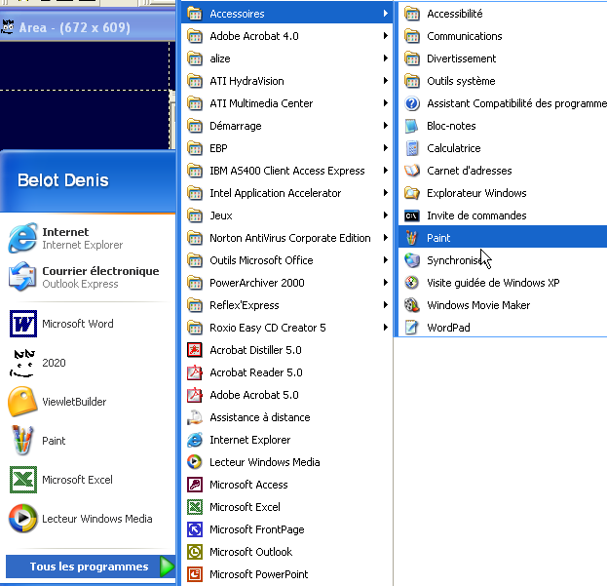Click Lecteur Windows Media icon in programs list

click(x=195, y=462)
